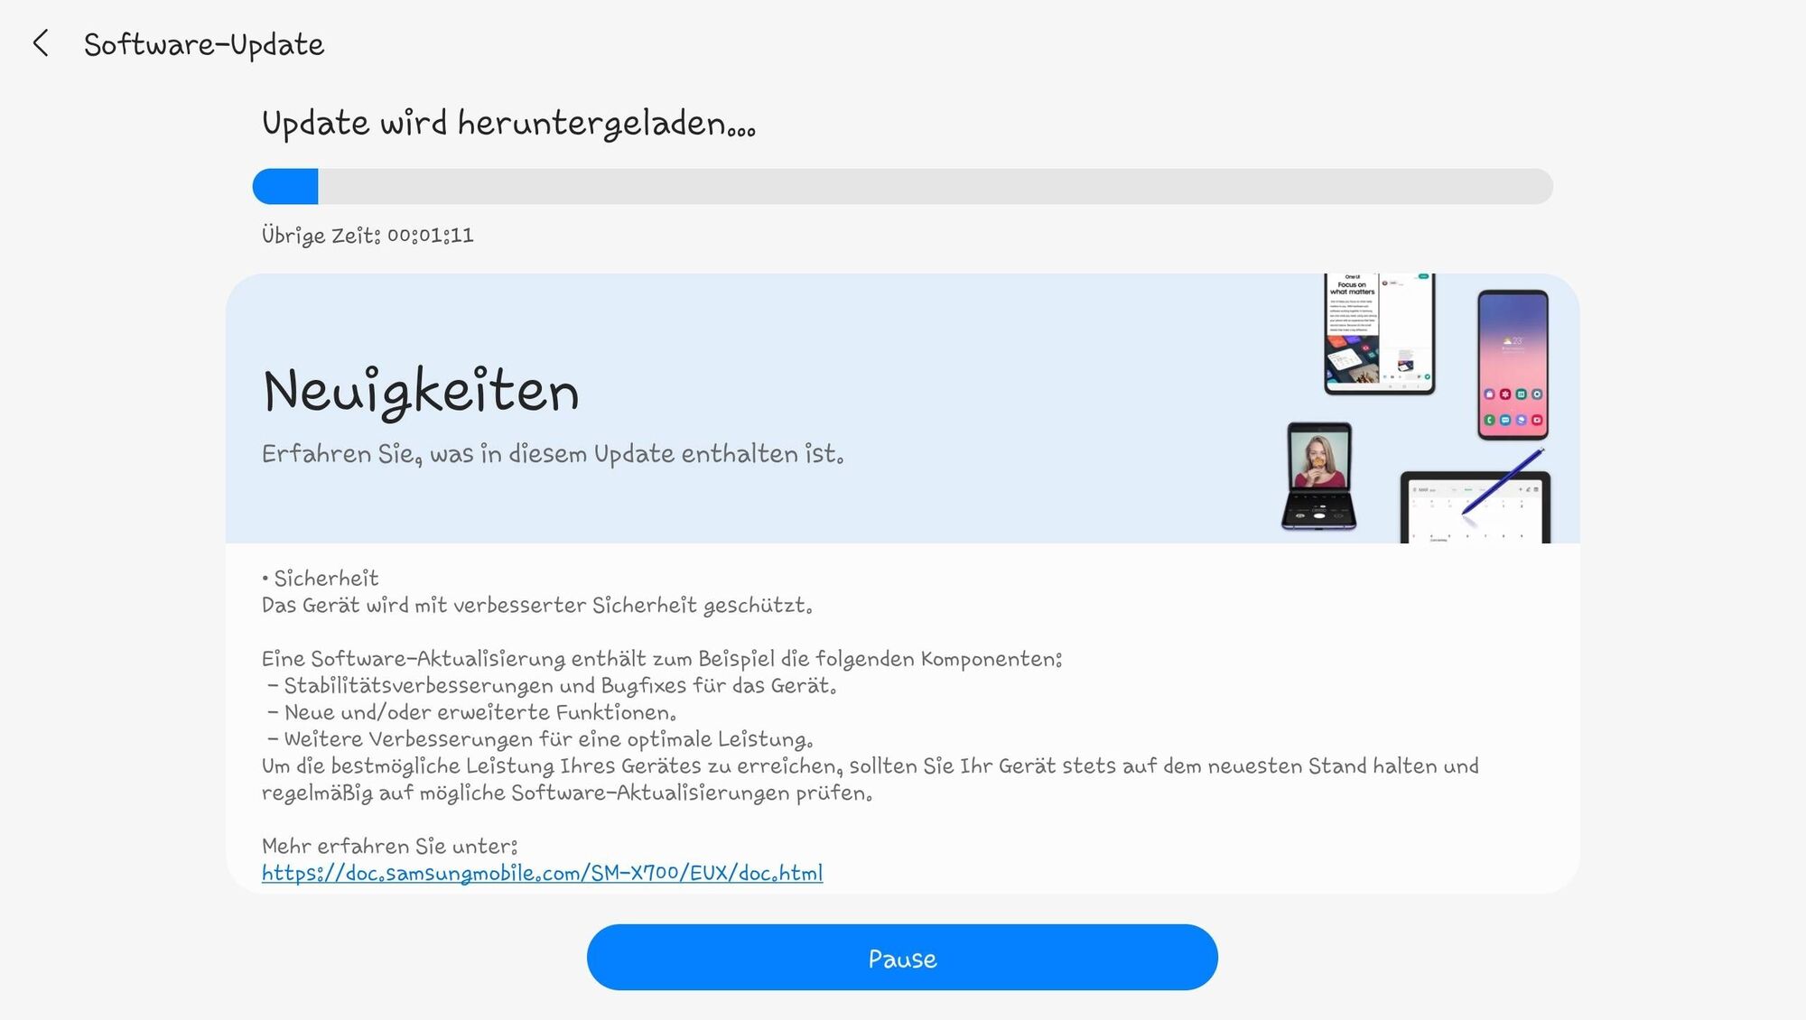Click 'Das Gerät wird mit verbesserter Sicherheit' sentence
Screen dimensions: 1806x1020
[x=536, y=605]
